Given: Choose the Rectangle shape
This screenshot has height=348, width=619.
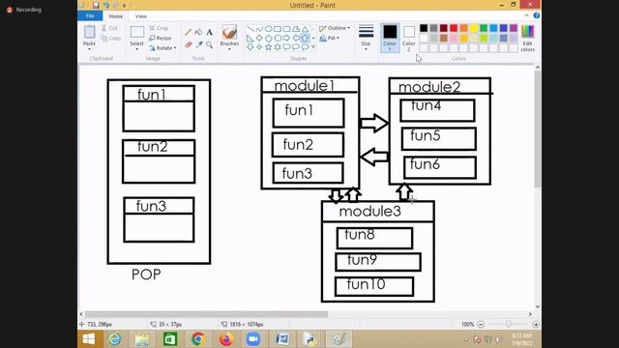Looking at the screenshot, I should pyautogui.click(x=278, y=29).
